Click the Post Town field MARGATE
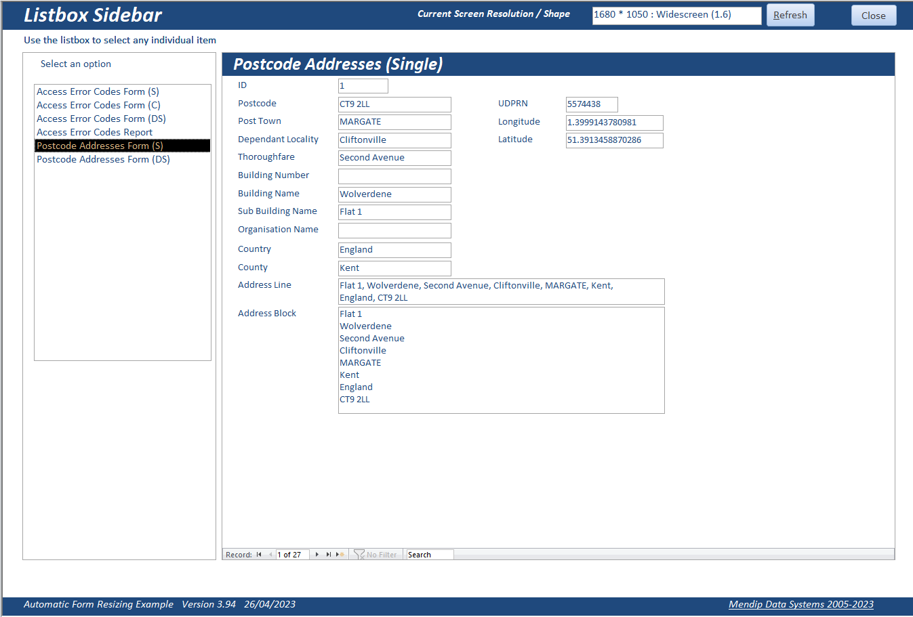The image size is (913, 617). tap(394, 122)
